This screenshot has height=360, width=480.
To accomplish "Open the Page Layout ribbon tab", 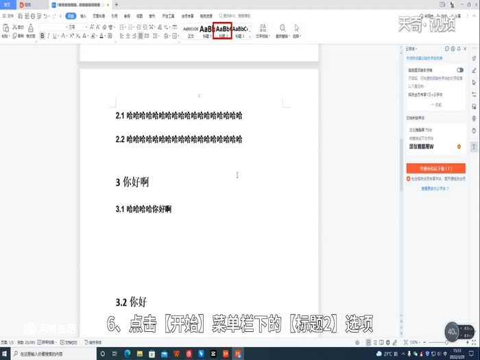I will (99, 16).
